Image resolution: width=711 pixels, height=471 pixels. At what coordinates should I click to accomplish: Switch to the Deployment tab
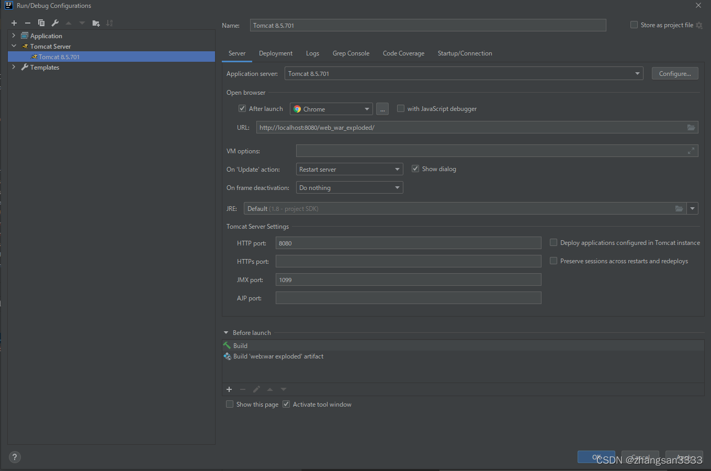click(x=276, y=53)
